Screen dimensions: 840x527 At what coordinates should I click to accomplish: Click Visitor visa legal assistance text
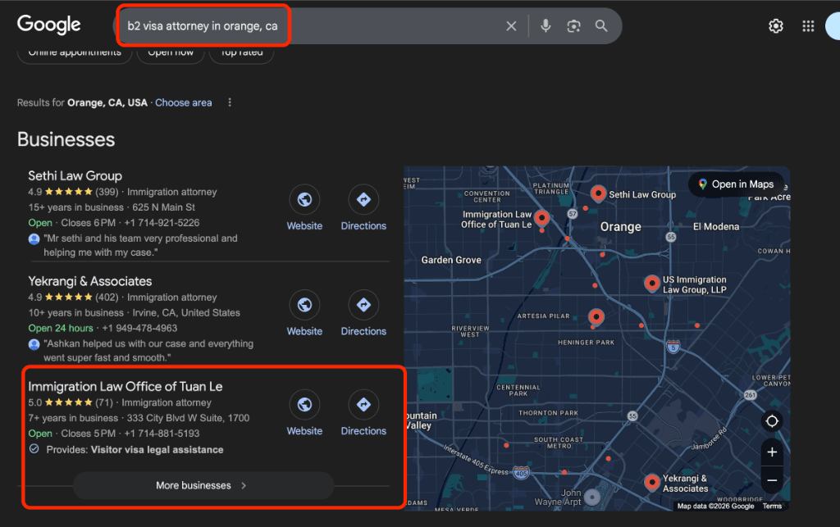[157, 450]
